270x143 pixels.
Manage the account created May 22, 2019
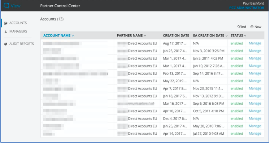tap(255, 81)
